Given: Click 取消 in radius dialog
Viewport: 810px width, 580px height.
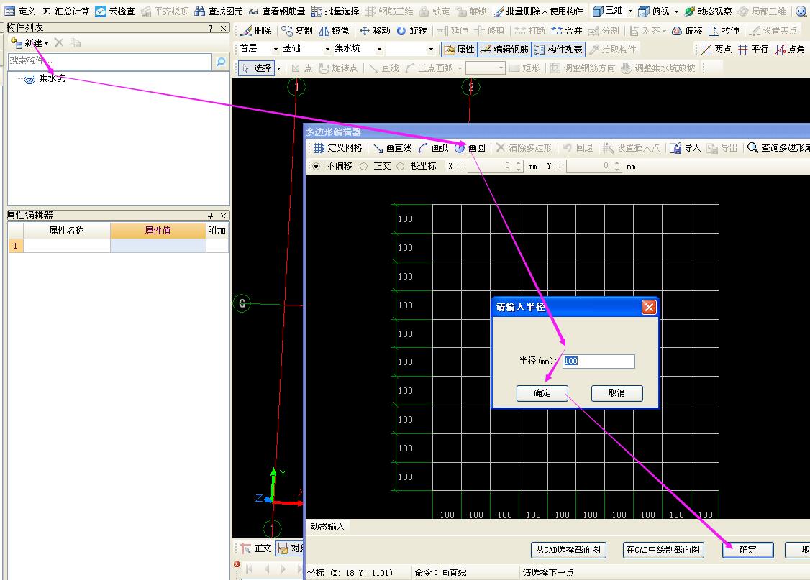Looking at the screenshot, I should coord(616,392).
